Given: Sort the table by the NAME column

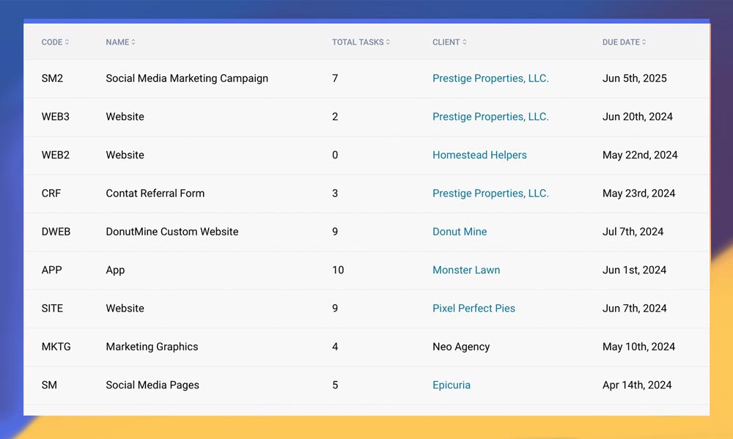Looking at the screenshot, I should click(x=120, y=42).
